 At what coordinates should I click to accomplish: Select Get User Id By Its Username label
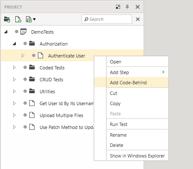66,103
